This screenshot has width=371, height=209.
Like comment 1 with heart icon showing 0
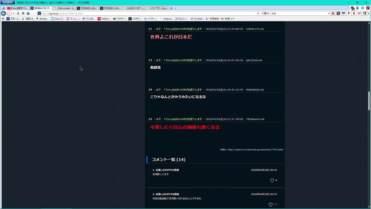(272, 180)
